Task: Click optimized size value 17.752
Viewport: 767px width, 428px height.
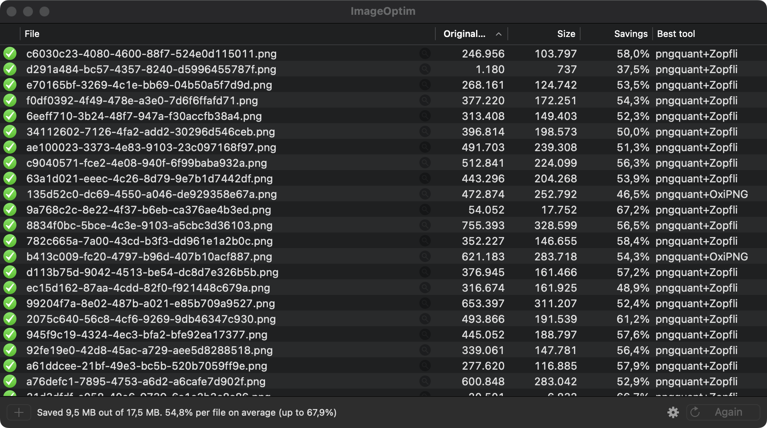Action: tap(559, 210)
